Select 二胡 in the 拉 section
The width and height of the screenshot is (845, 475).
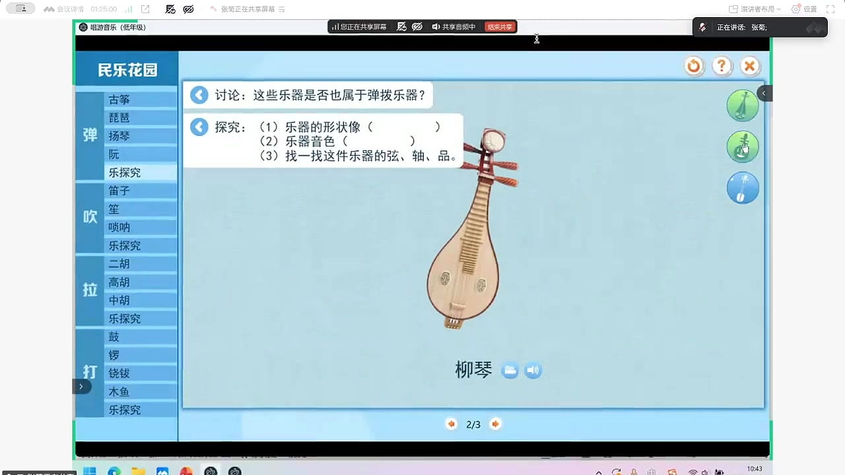pos(141,264)
